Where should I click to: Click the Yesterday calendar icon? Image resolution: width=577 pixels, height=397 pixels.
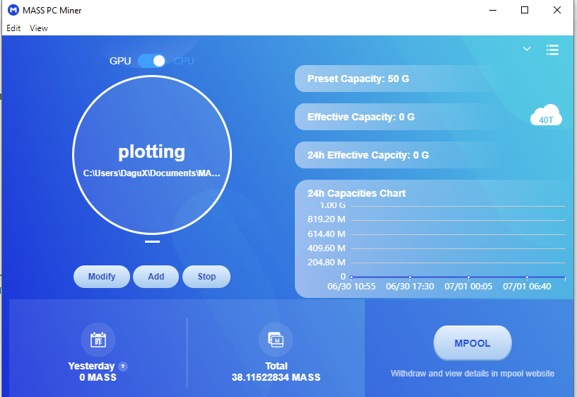pyautogui.click(x=98, y=340)
